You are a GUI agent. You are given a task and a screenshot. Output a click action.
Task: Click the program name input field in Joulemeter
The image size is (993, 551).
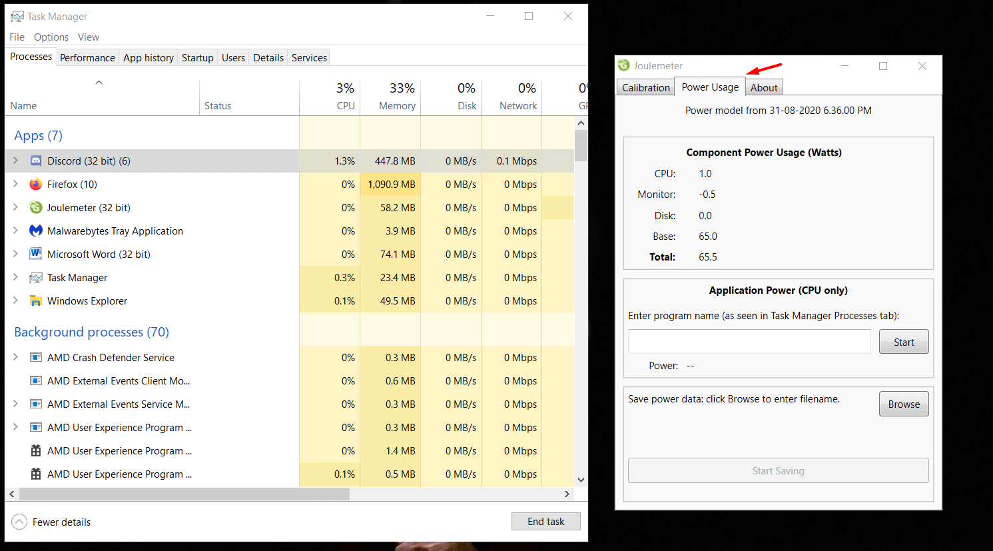pyautogui.click(x=749, y=342)
